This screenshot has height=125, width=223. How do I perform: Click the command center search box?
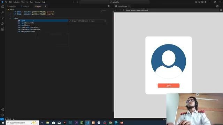(x=115, y=2)
